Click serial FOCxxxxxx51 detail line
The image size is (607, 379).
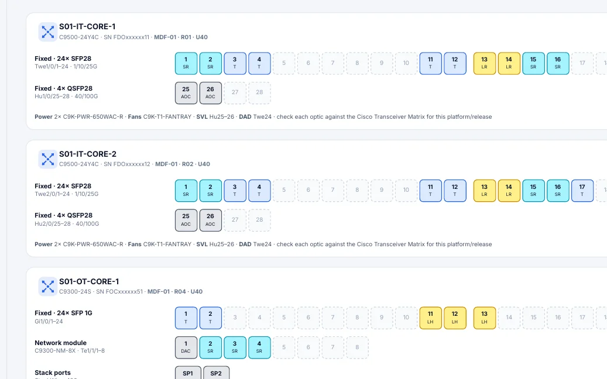pos(131,292)
